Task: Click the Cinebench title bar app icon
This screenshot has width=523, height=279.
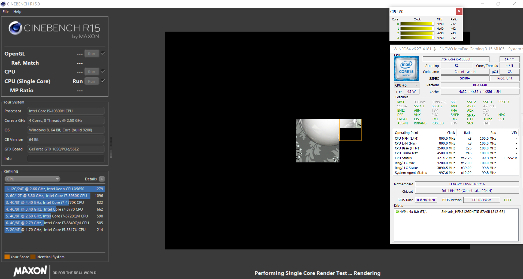Action: (3, 4)
